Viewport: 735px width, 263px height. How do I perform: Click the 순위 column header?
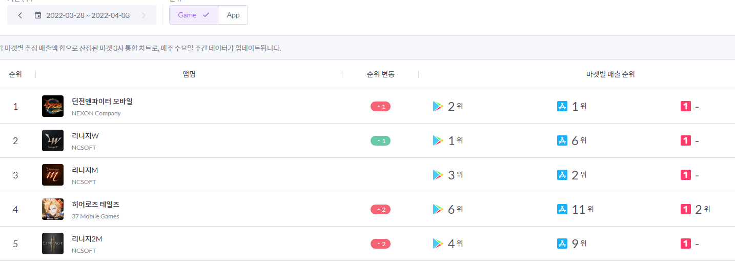point(15,74)
